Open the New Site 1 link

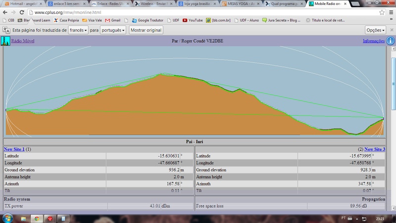14,149
